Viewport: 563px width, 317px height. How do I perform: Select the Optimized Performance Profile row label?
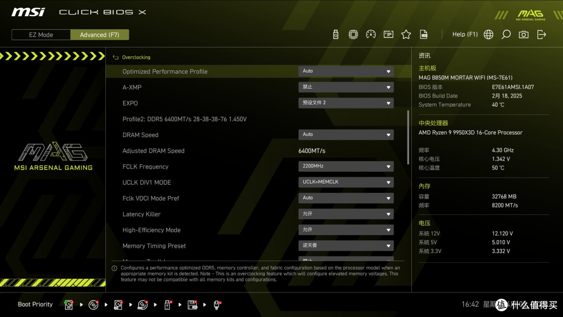(x=165, y=71)
